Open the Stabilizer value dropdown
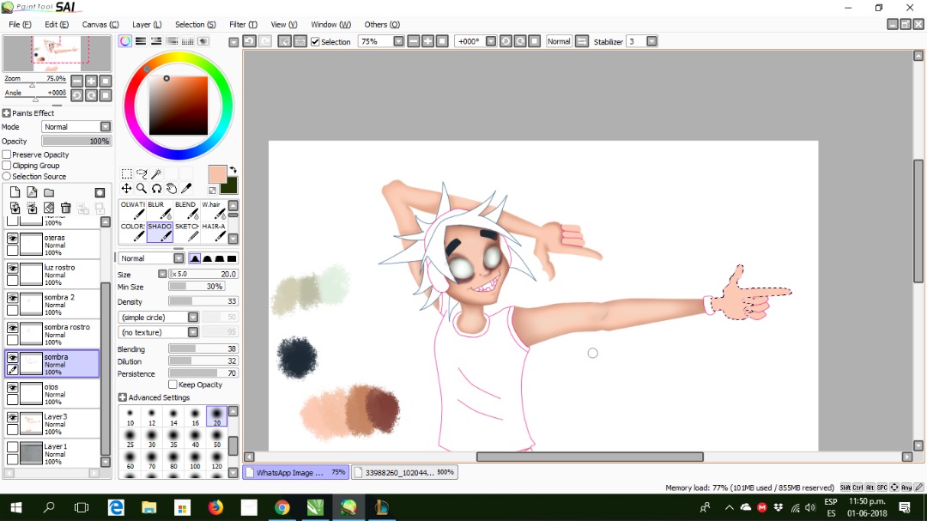This screenshot has height=521, width=927. click(x=651, y=41)
